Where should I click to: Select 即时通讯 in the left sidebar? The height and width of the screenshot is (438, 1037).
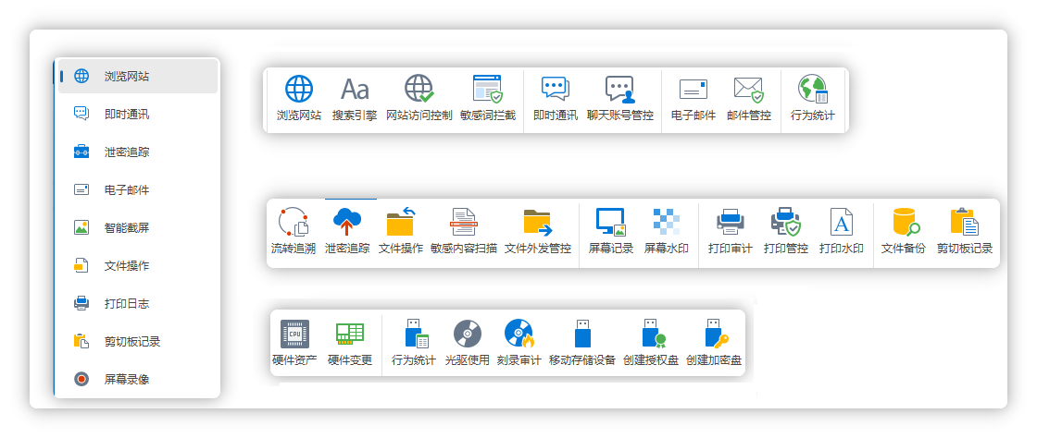pos(127,114)
